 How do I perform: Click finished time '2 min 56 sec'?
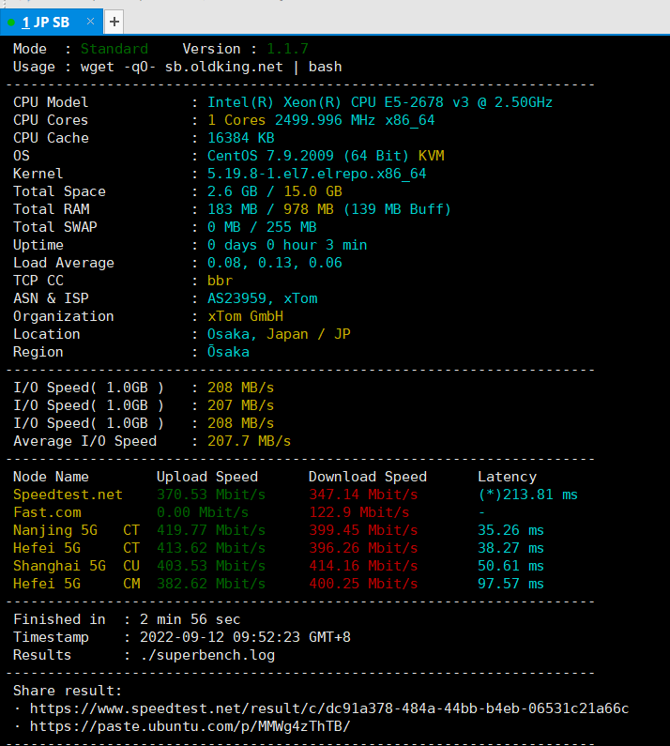pyautogui.click(x=190, y=619)
